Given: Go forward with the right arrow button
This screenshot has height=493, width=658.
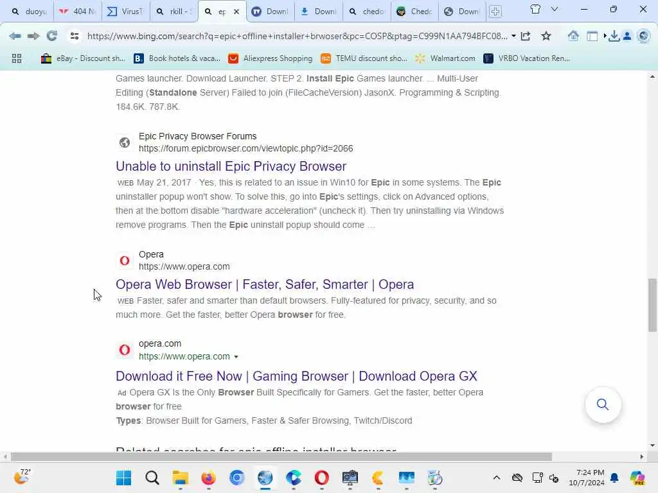Looking at the screenshot, I should click(33, 36).
